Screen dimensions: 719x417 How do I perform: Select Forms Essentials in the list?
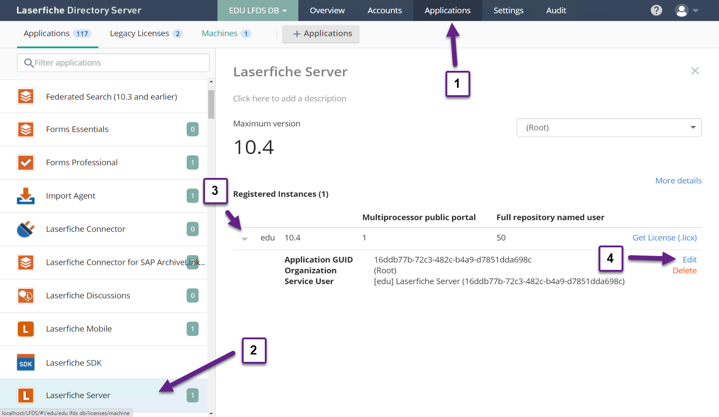[103, 130]
